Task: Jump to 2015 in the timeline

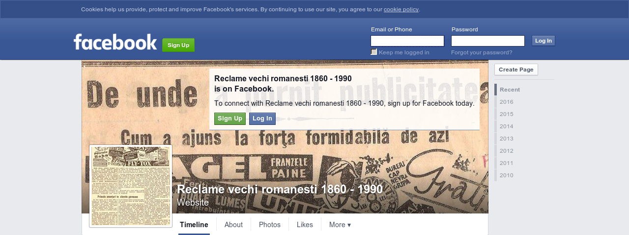Action: point(507,114)
